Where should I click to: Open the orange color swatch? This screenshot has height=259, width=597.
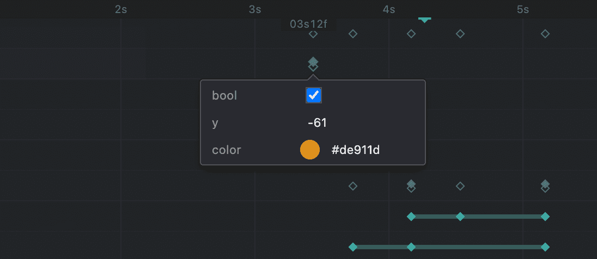310,150
